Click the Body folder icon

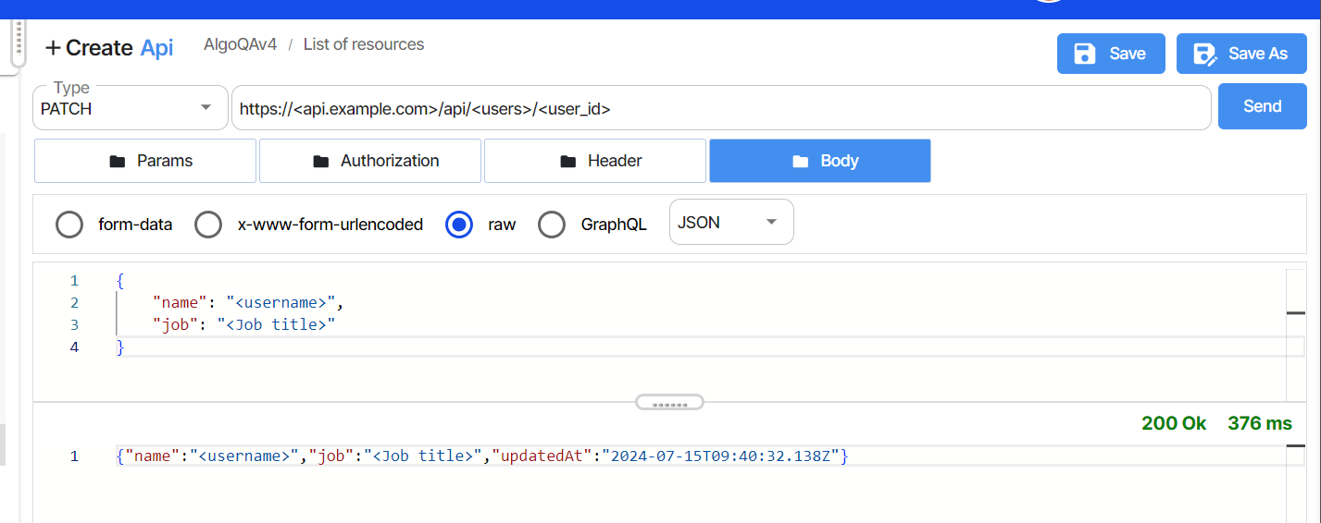tap(800, 162)
